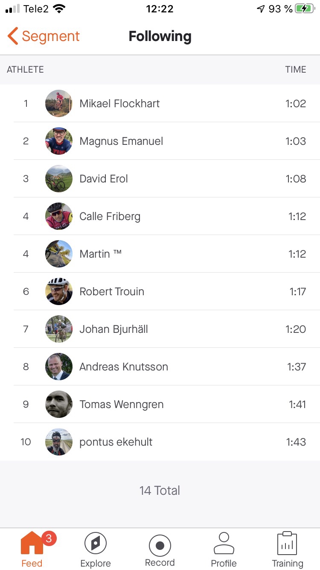Open the Feed tab house icon

(x=32, y=543)
